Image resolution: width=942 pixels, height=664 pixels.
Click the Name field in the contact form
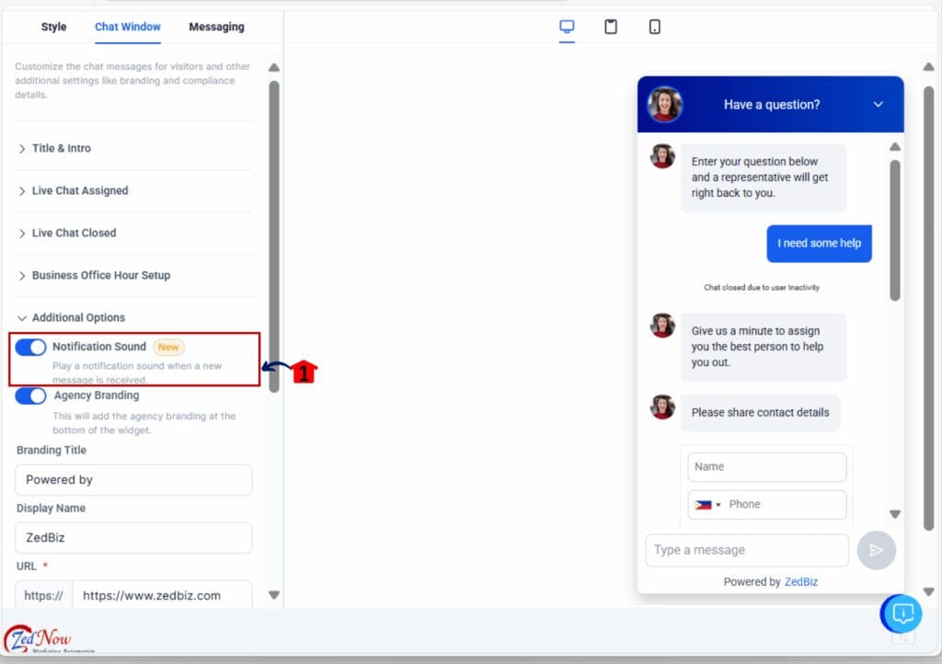coord(766,466)
